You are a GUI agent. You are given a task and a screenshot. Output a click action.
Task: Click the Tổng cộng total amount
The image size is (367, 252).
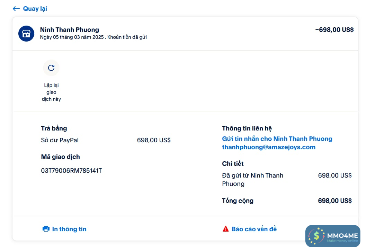335,201
